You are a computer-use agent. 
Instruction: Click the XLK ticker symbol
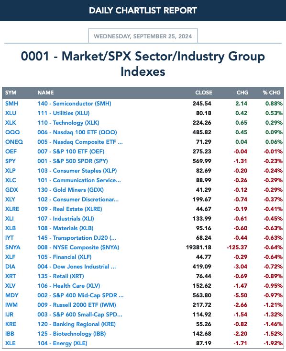pos(11,123)
